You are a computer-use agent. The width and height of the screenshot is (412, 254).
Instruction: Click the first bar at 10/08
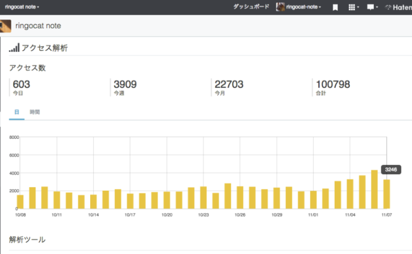20,202
